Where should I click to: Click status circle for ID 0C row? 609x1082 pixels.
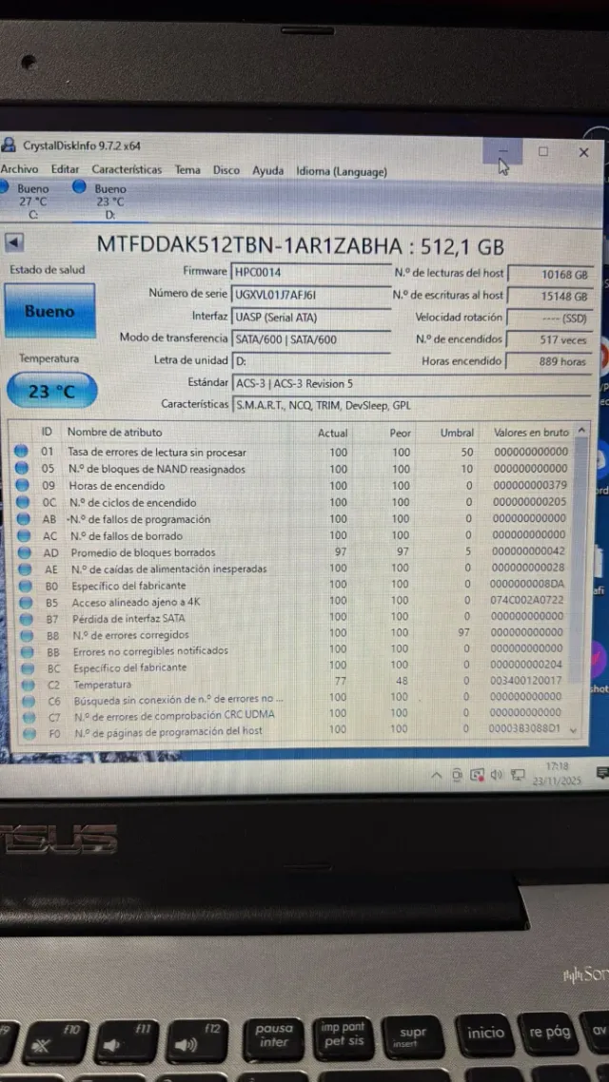(23, 502)
